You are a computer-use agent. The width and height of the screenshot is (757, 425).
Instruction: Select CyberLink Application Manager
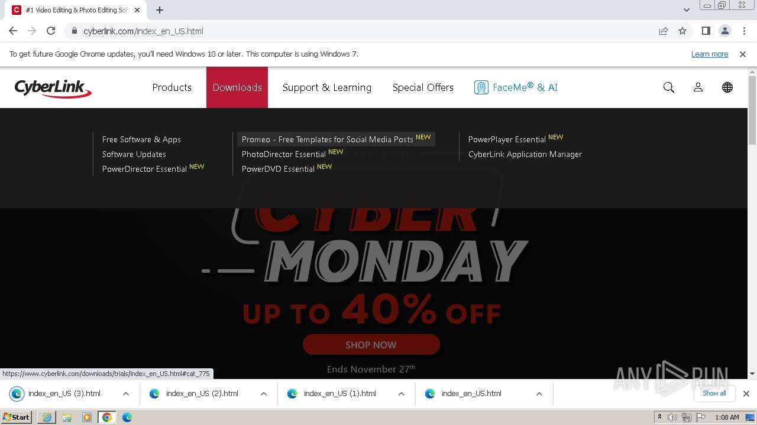525,154
